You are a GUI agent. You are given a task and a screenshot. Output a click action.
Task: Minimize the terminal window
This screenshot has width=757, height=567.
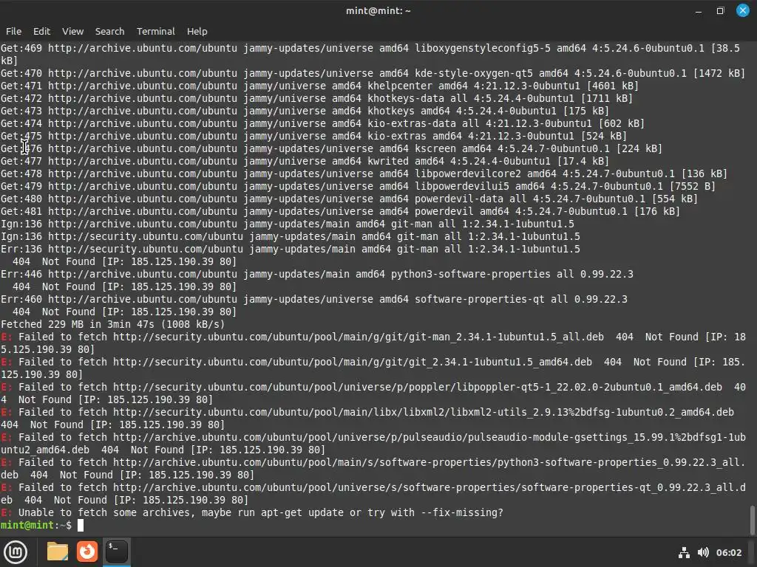tap(698, 10)
